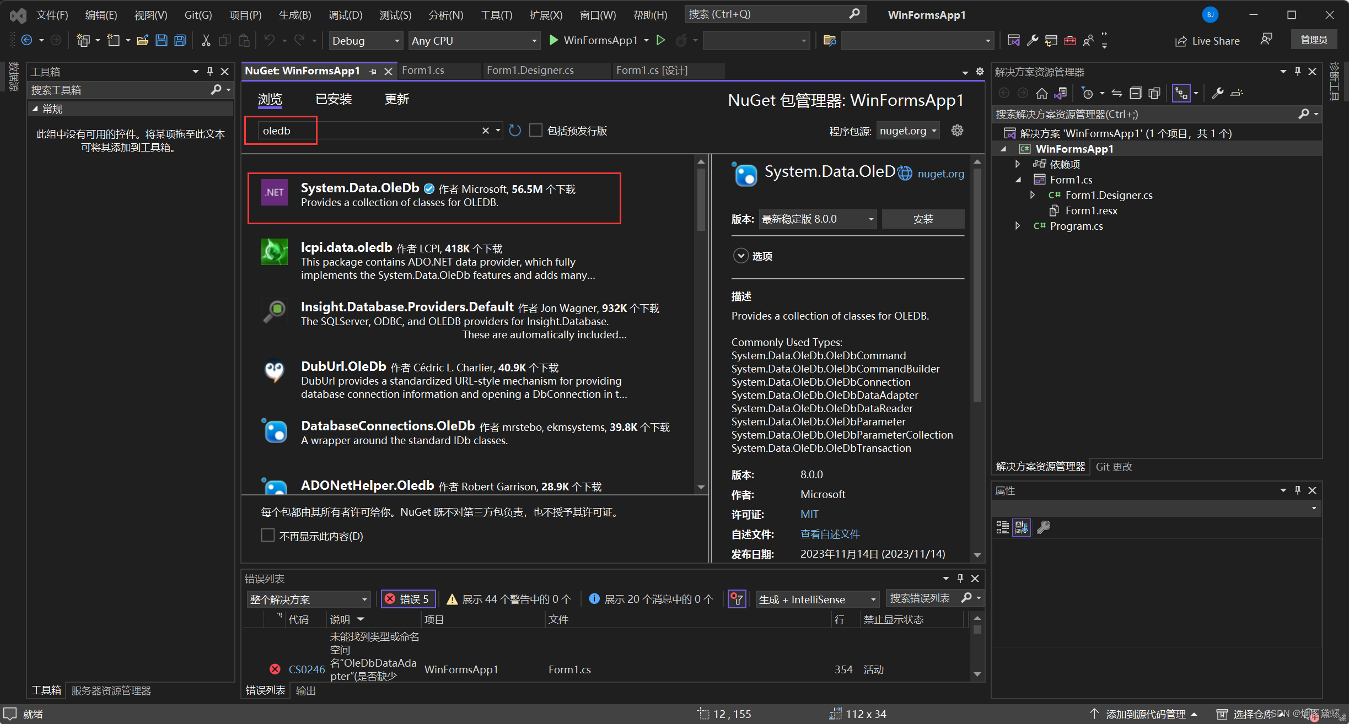Click the Live Share icon
The image size is (1349, 724).
click(1180, 41)
